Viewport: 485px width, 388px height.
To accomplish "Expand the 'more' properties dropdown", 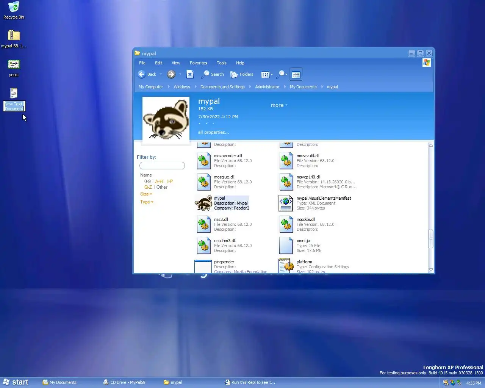I will 279,105.
